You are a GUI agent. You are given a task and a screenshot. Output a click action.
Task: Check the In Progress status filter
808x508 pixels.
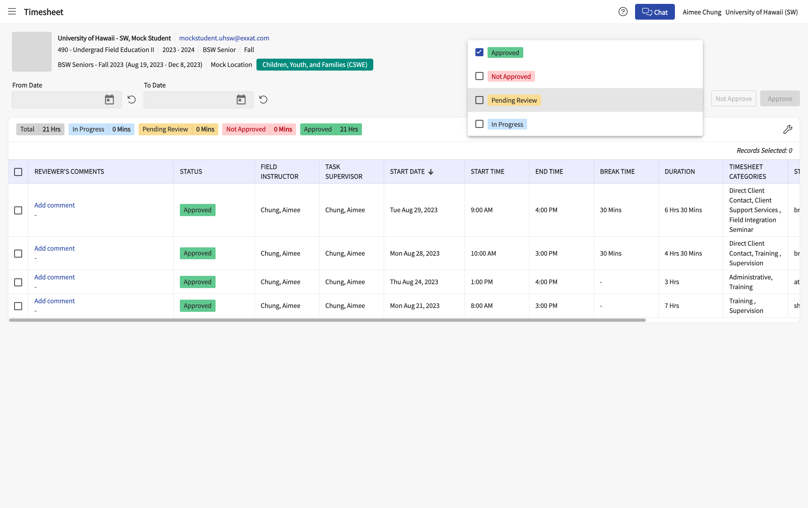tap(479, 124)
